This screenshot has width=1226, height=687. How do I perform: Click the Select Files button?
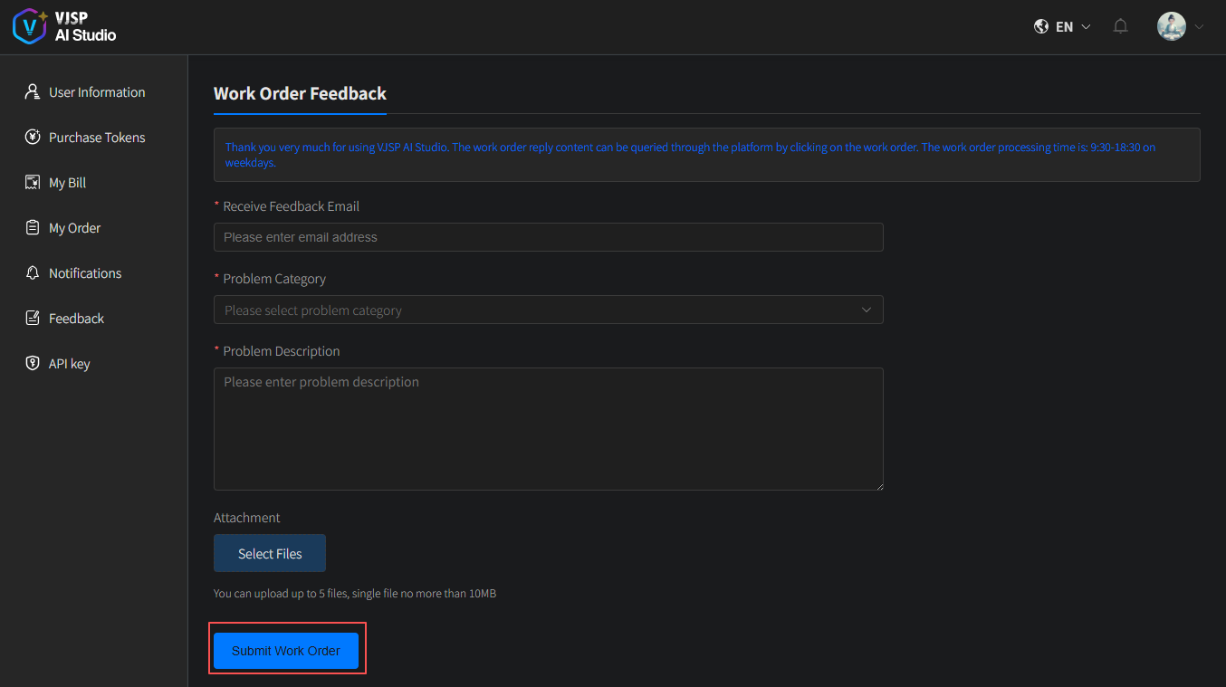pos(270,553)
